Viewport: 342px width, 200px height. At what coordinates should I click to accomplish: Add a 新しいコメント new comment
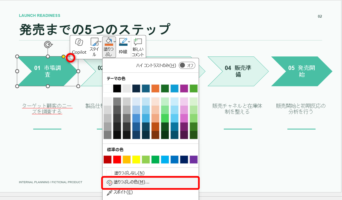[x=138, y=47]
